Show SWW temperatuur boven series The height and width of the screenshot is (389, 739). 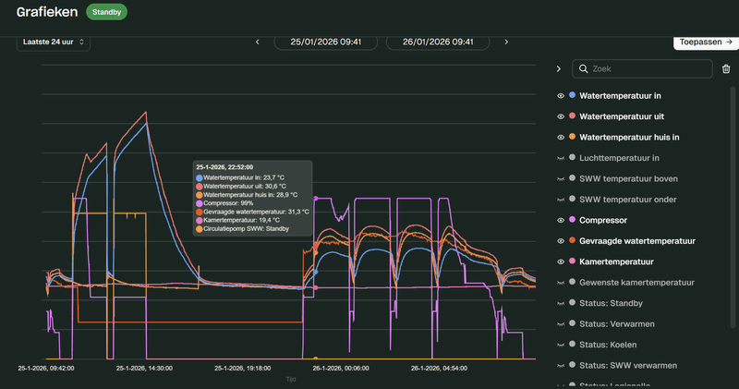pos(561,178)
